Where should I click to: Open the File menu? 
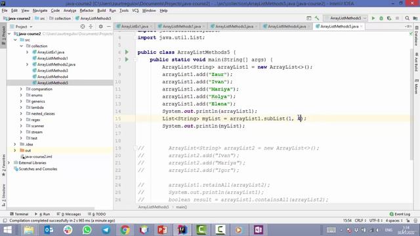click(x=5, y=10)
